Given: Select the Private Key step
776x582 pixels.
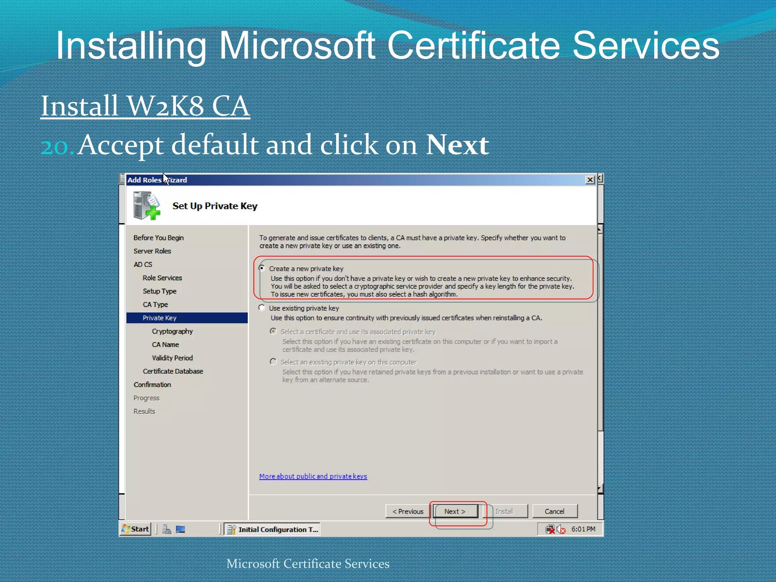Looking at the screenshot, I should (187, 318).
